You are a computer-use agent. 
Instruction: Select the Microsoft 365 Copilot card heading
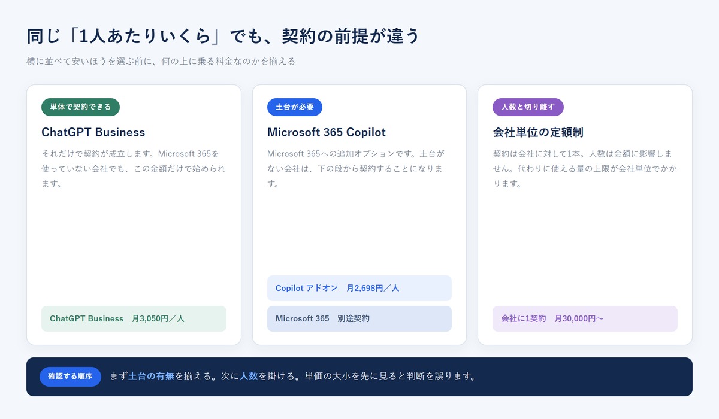(327, 132)
